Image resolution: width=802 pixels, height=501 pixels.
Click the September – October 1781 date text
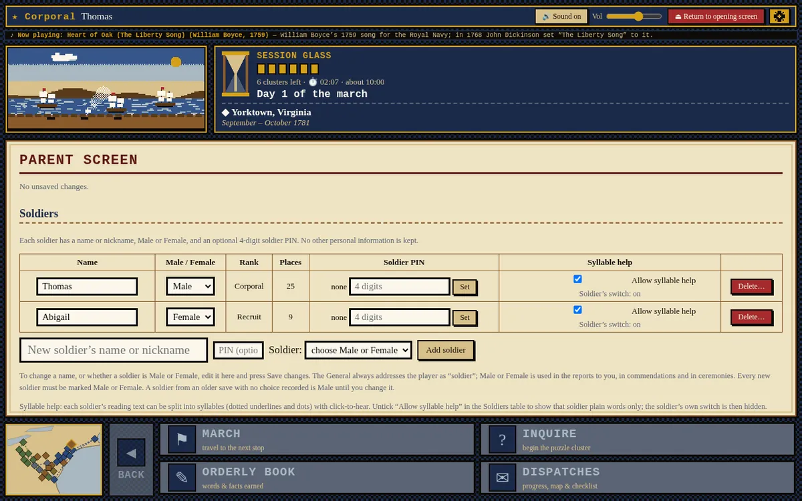(265, 123)
